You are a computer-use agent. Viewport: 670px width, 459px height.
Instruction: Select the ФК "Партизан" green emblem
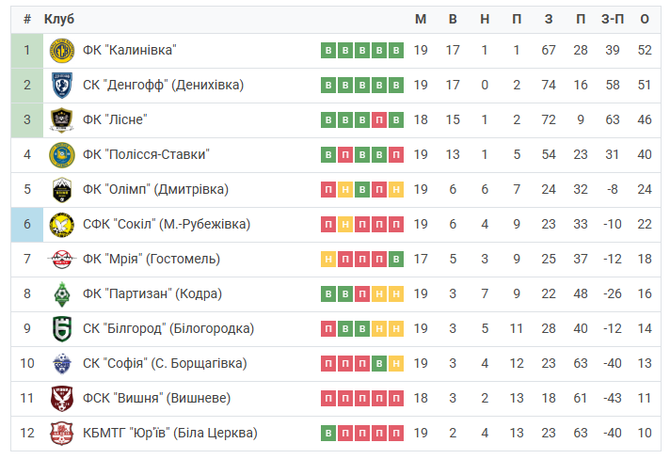(62, 294)
